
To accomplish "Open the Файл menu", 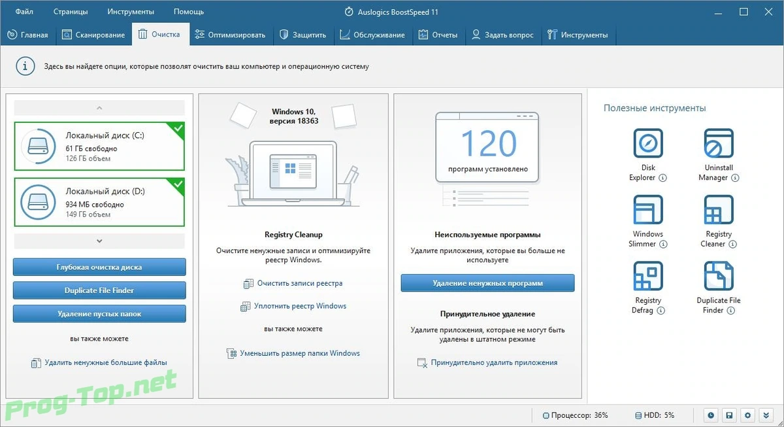I will coord(25,12).
